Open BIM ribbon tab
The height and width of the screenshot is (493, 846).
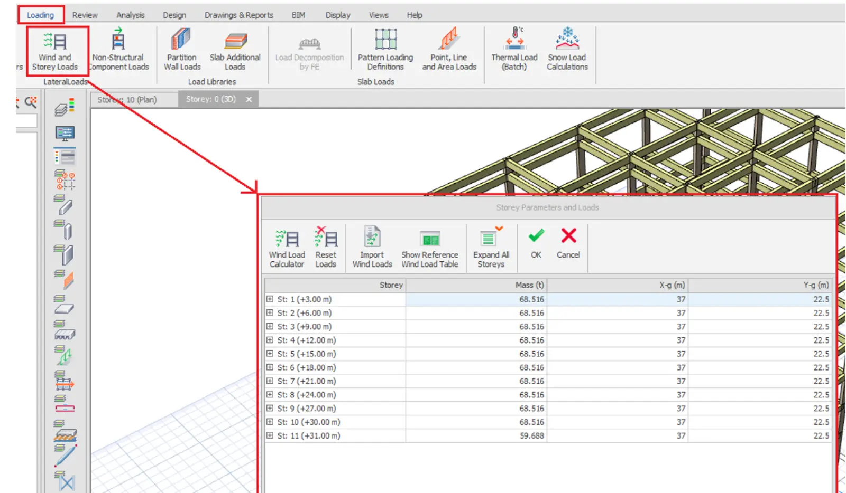point(298,15)
